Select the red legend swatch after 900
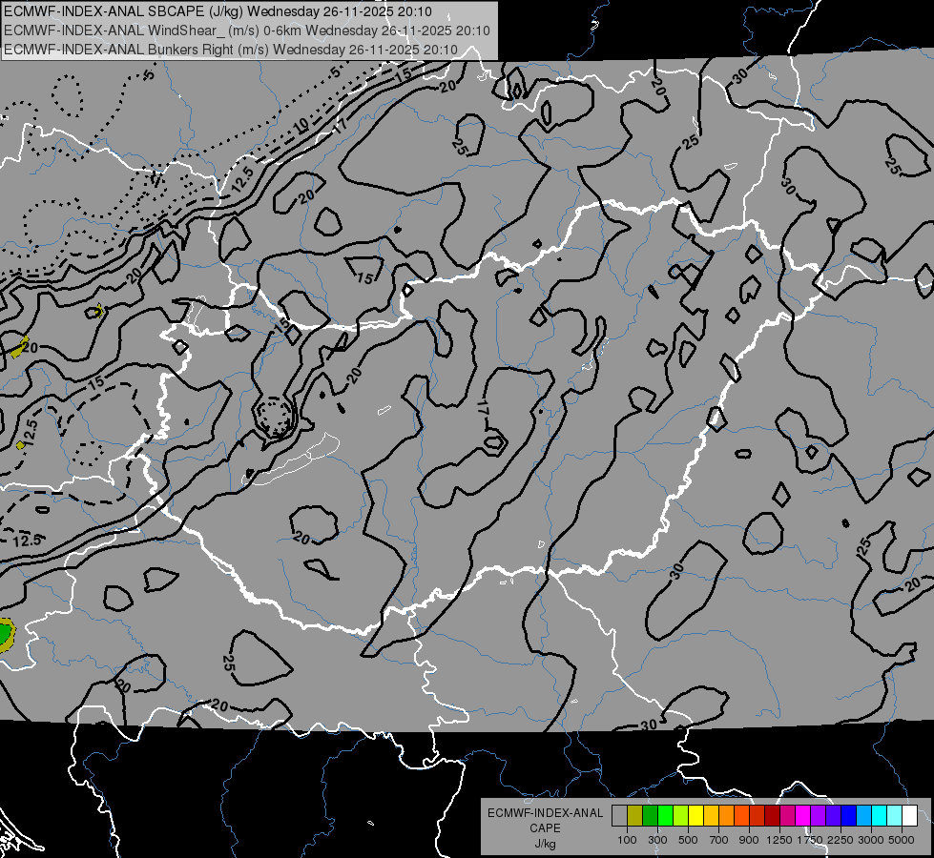The width and height of the screenshot is (934, 858). click(x=758, y=816)
